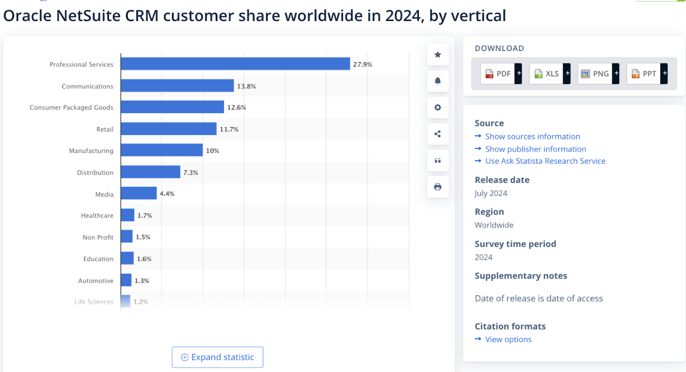This screenshot has width=686, height=372.
Task: Download the statistic as PPT
Action: [x=644, y=73]
